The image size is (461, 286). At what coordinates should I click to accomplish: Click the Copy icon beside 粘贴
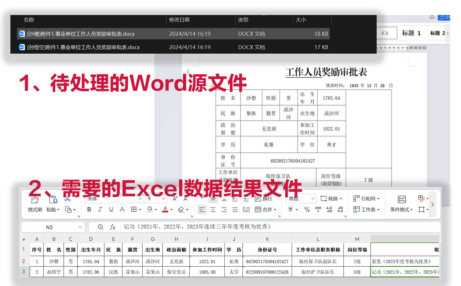pyautogui.click(x=68, y=209)
